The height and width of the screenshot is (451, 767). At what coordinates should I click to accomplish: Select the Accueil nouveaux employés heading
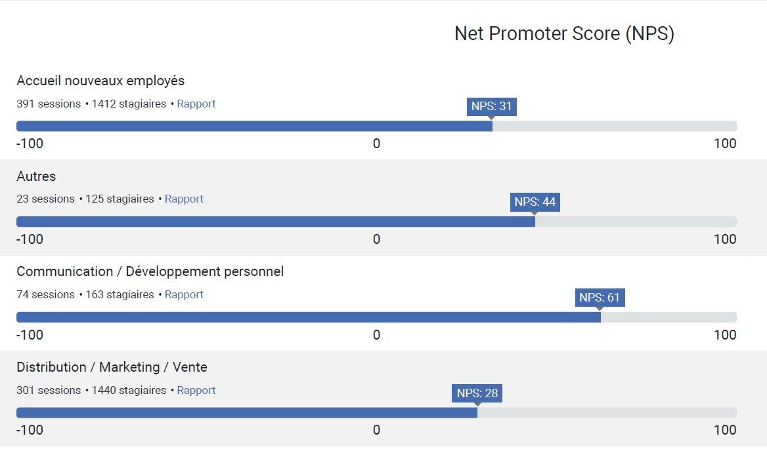(100, 81)
